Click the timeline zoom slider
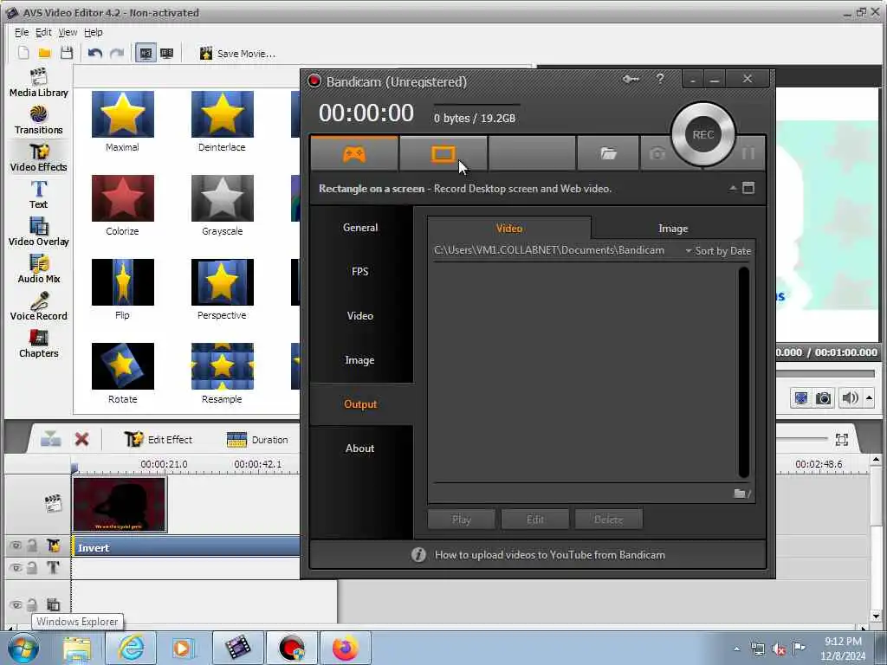This screenshot has height=665, width=887. click(802, 438)
